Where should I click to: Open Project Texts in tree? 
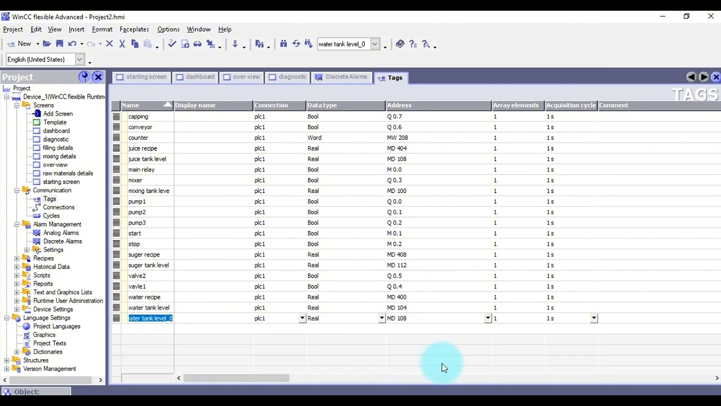coord(50,343)
